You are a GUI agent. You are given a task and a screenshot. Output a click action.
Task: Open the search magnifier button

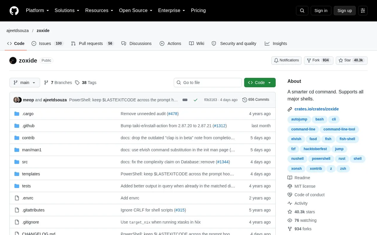302,11
